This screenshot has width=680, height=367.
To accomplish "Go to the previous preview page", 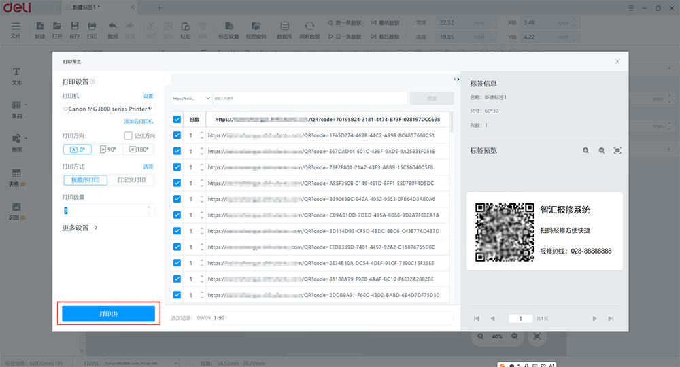I will click(492, 319).
